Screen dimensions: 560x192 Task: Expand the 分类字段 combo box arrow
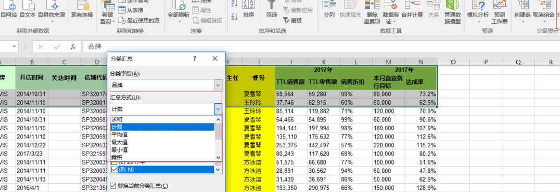tap(218, 85)
